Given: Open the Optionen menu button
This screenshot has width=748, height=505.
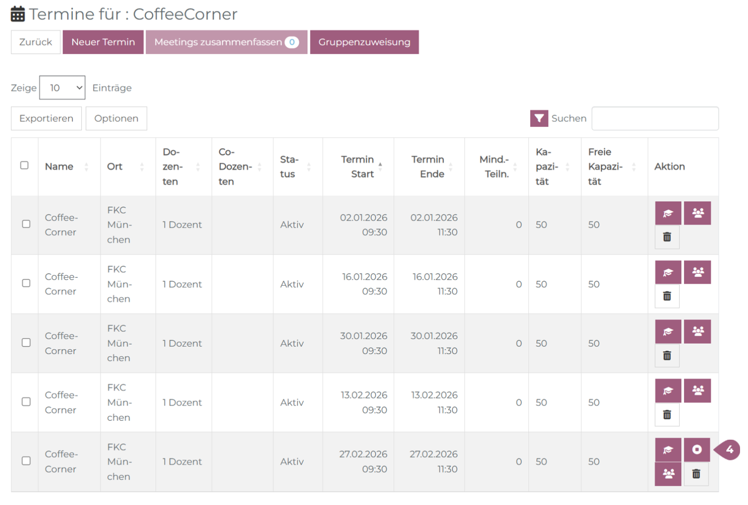Looking at the screenshot, I should pos(116,118).
